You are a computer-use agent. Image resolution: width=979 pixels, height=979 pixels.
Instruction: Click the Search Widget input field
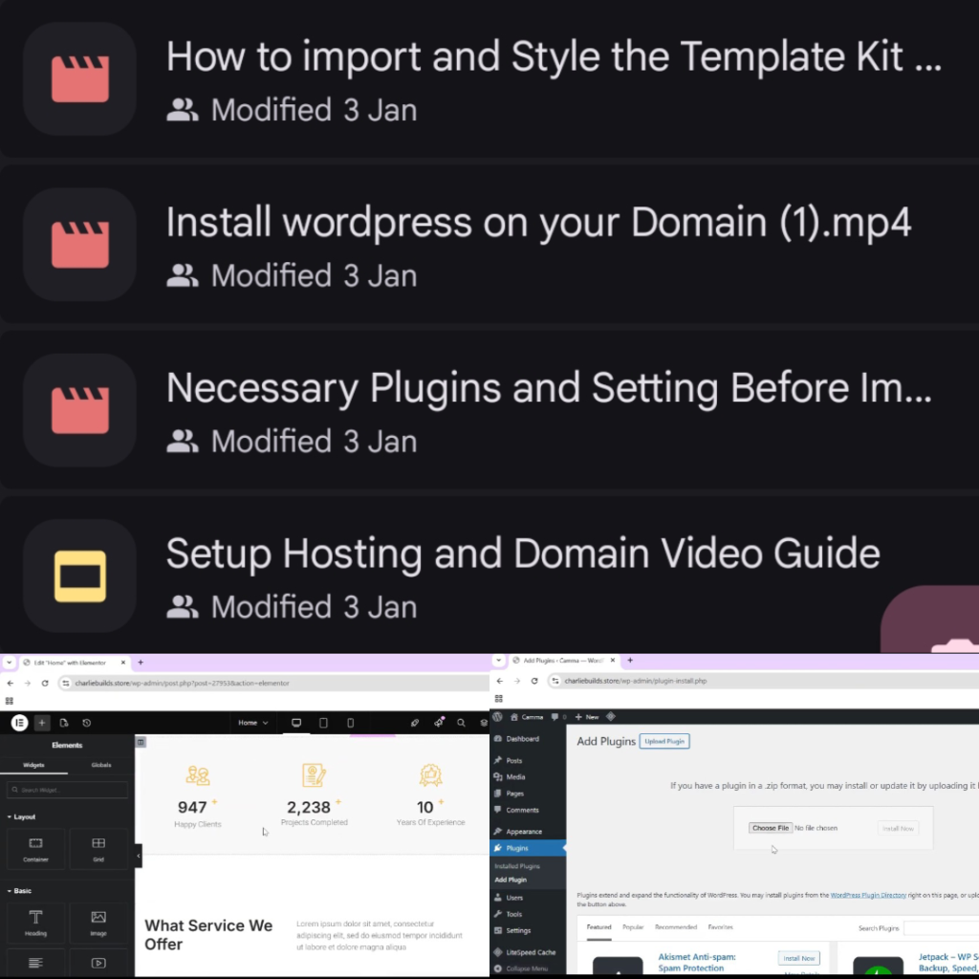67,790
